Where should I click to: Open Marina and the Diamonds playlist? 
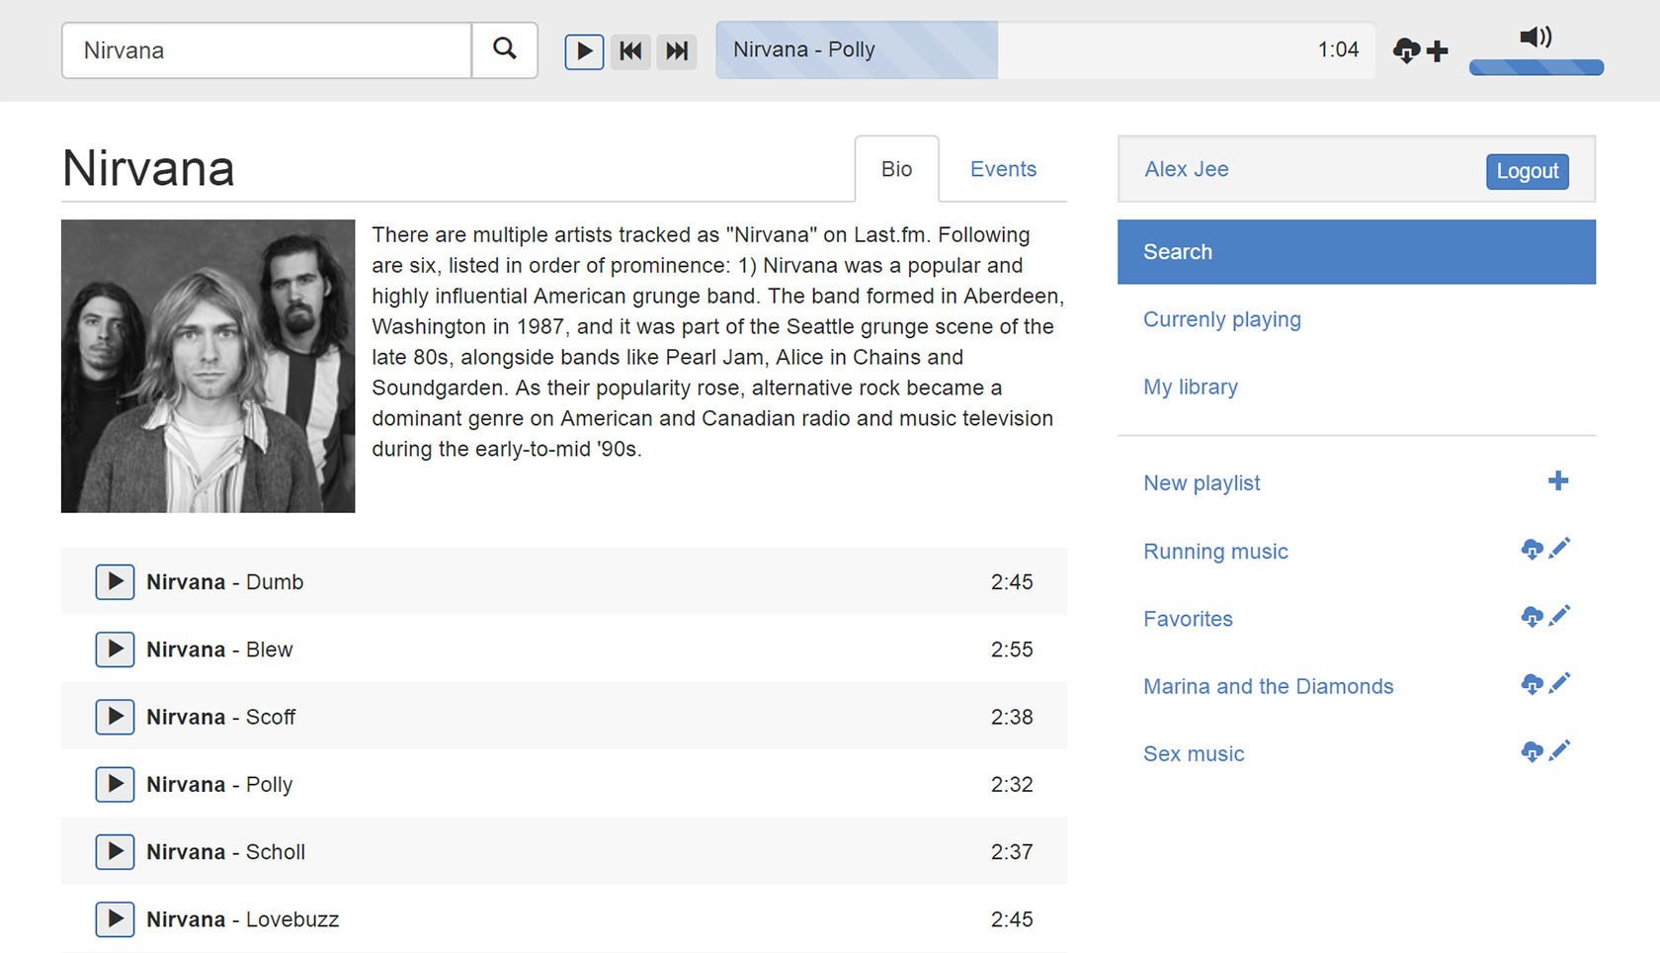click(x=1268, y=686)
